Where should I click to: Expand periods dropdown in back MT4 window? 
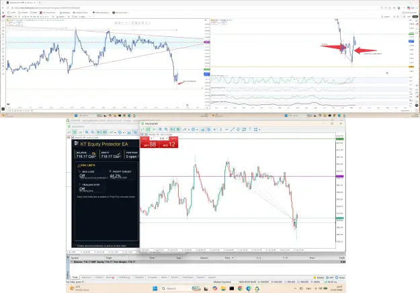coord(124,132)
